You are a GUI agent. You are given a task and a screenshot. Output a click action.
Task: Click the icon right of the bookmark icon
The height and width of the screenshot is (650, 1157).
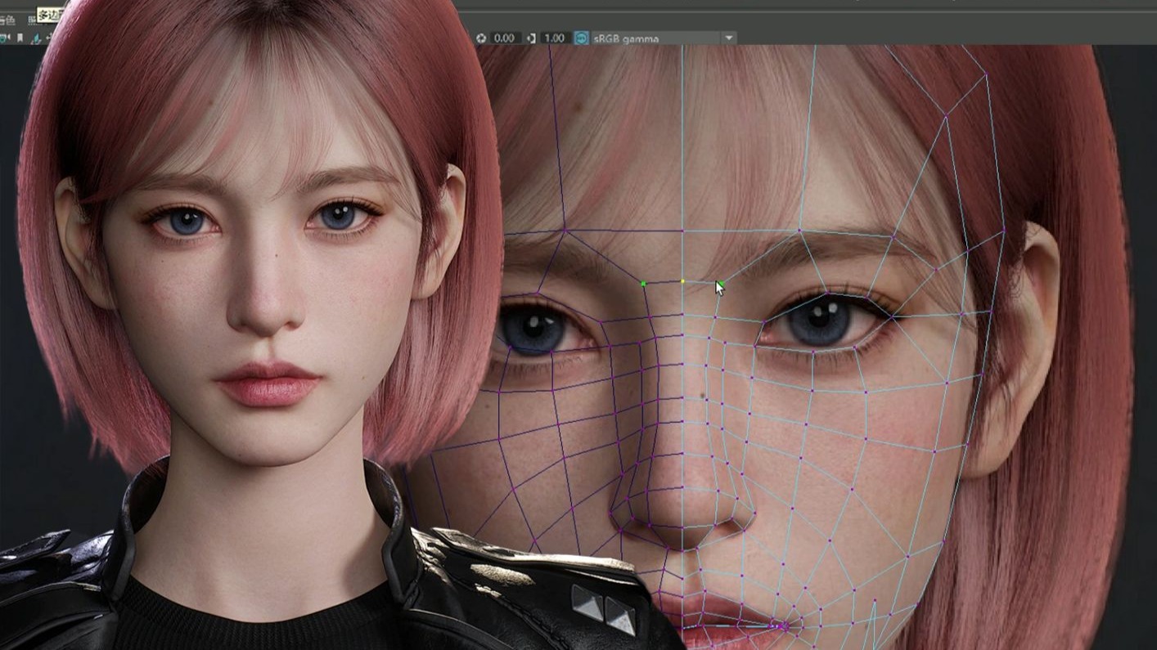click(36, 38)
